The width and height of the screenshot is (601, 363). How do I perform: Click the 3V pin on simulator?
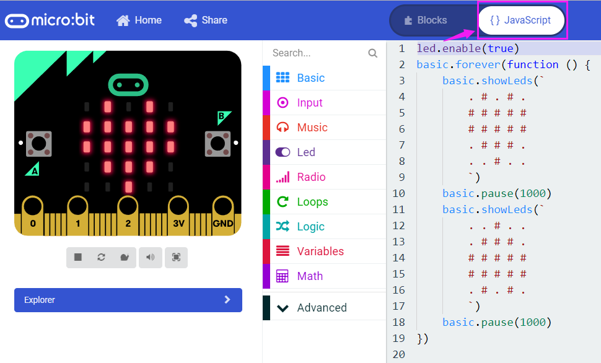tap(178, 216)
